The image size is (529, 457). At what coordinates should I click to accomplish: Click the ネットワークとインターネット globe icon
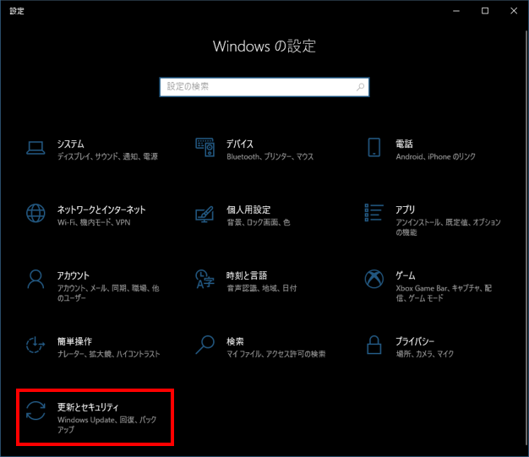[35, 213]
